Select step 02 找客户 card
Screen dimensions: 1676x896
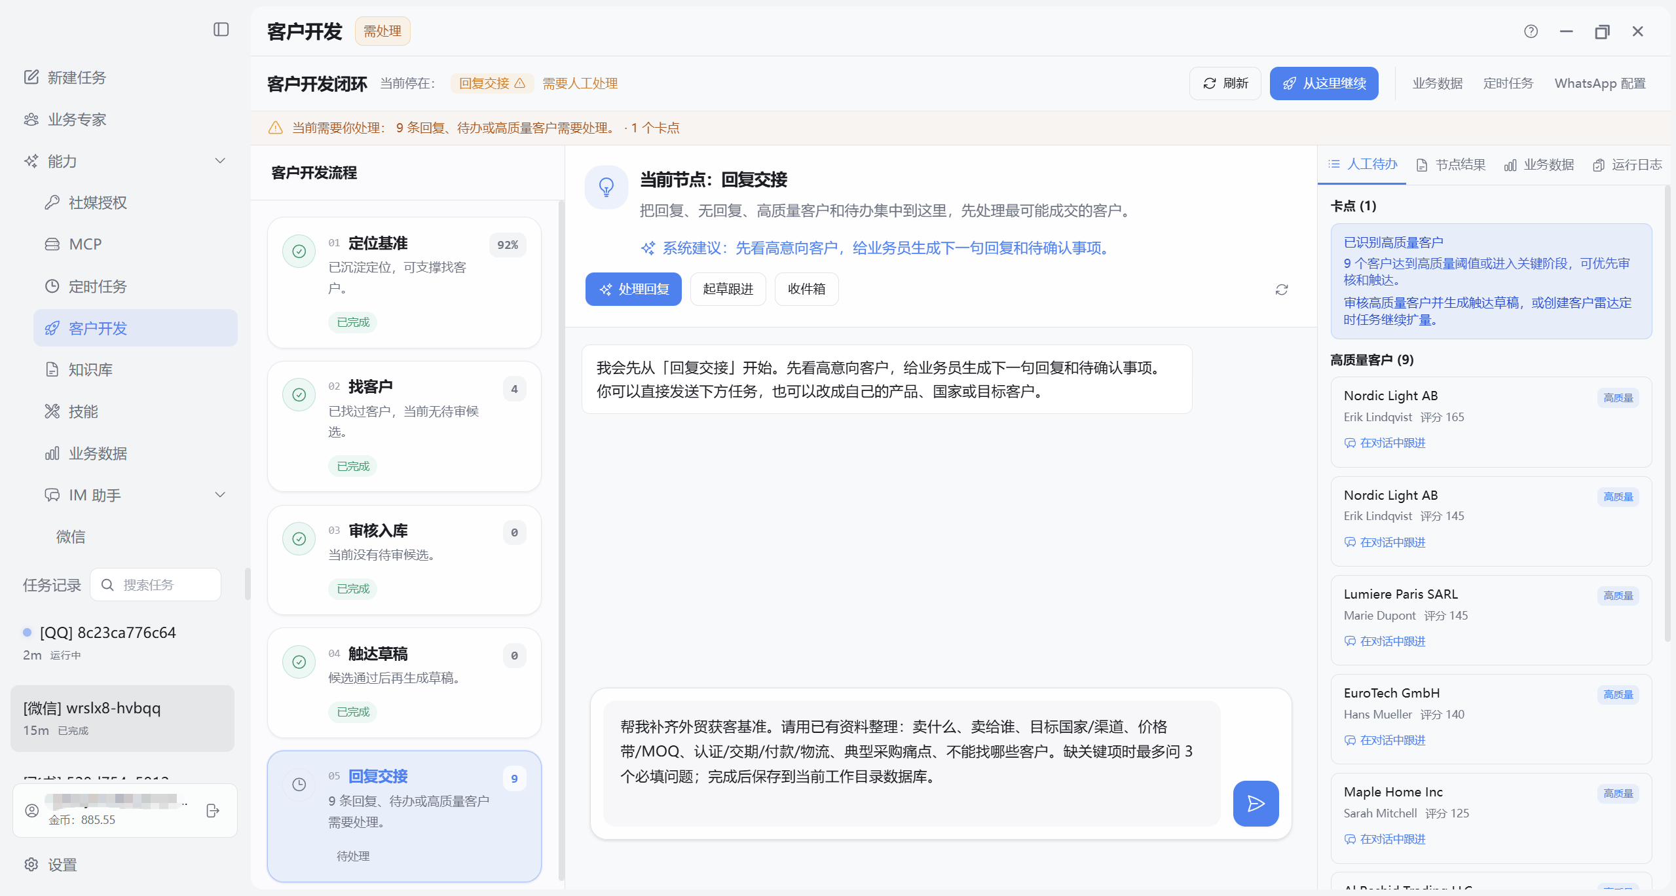(404, 426)
